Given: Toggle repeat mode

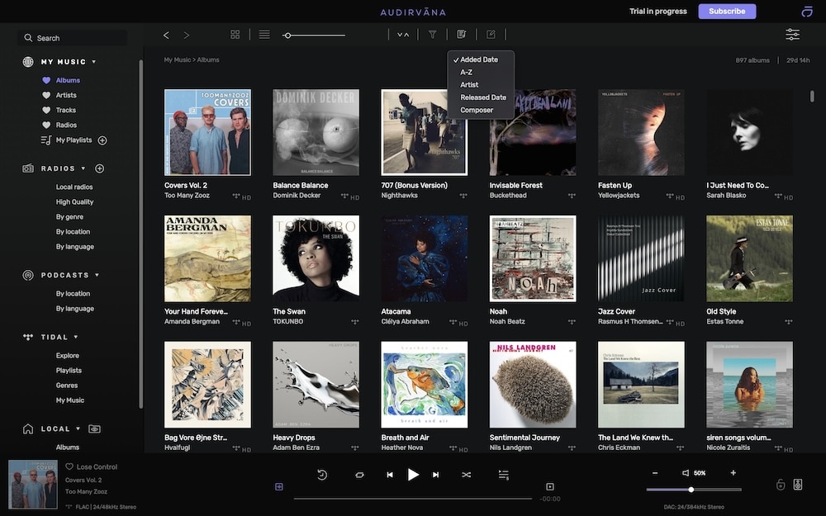Looking at the screenshot, I should (x=360, y=475).
